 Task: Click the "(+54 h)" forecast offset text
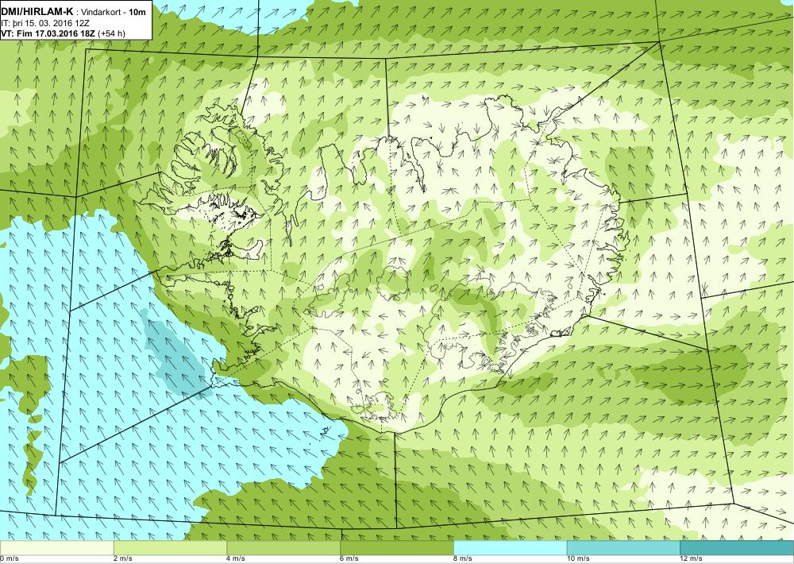pos(111,34)
